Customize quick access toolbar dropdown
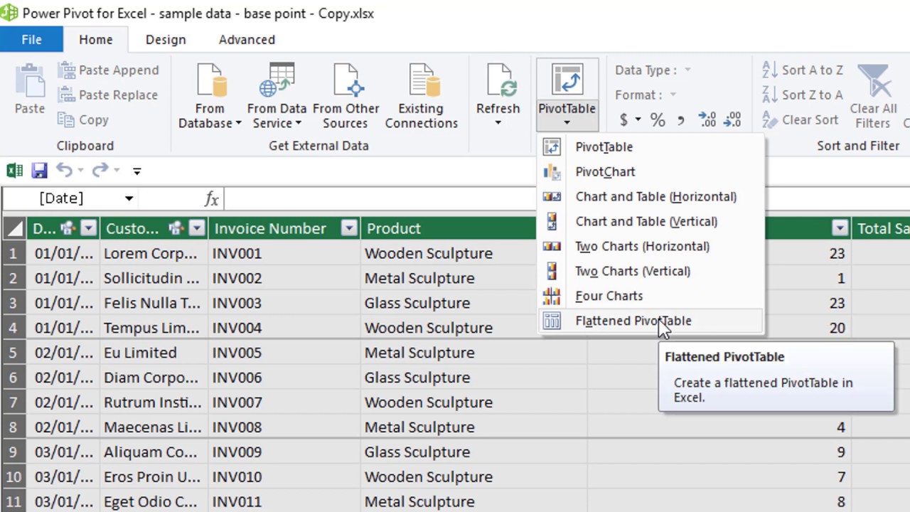Screen dimensions: 910x512 point(136,171)
